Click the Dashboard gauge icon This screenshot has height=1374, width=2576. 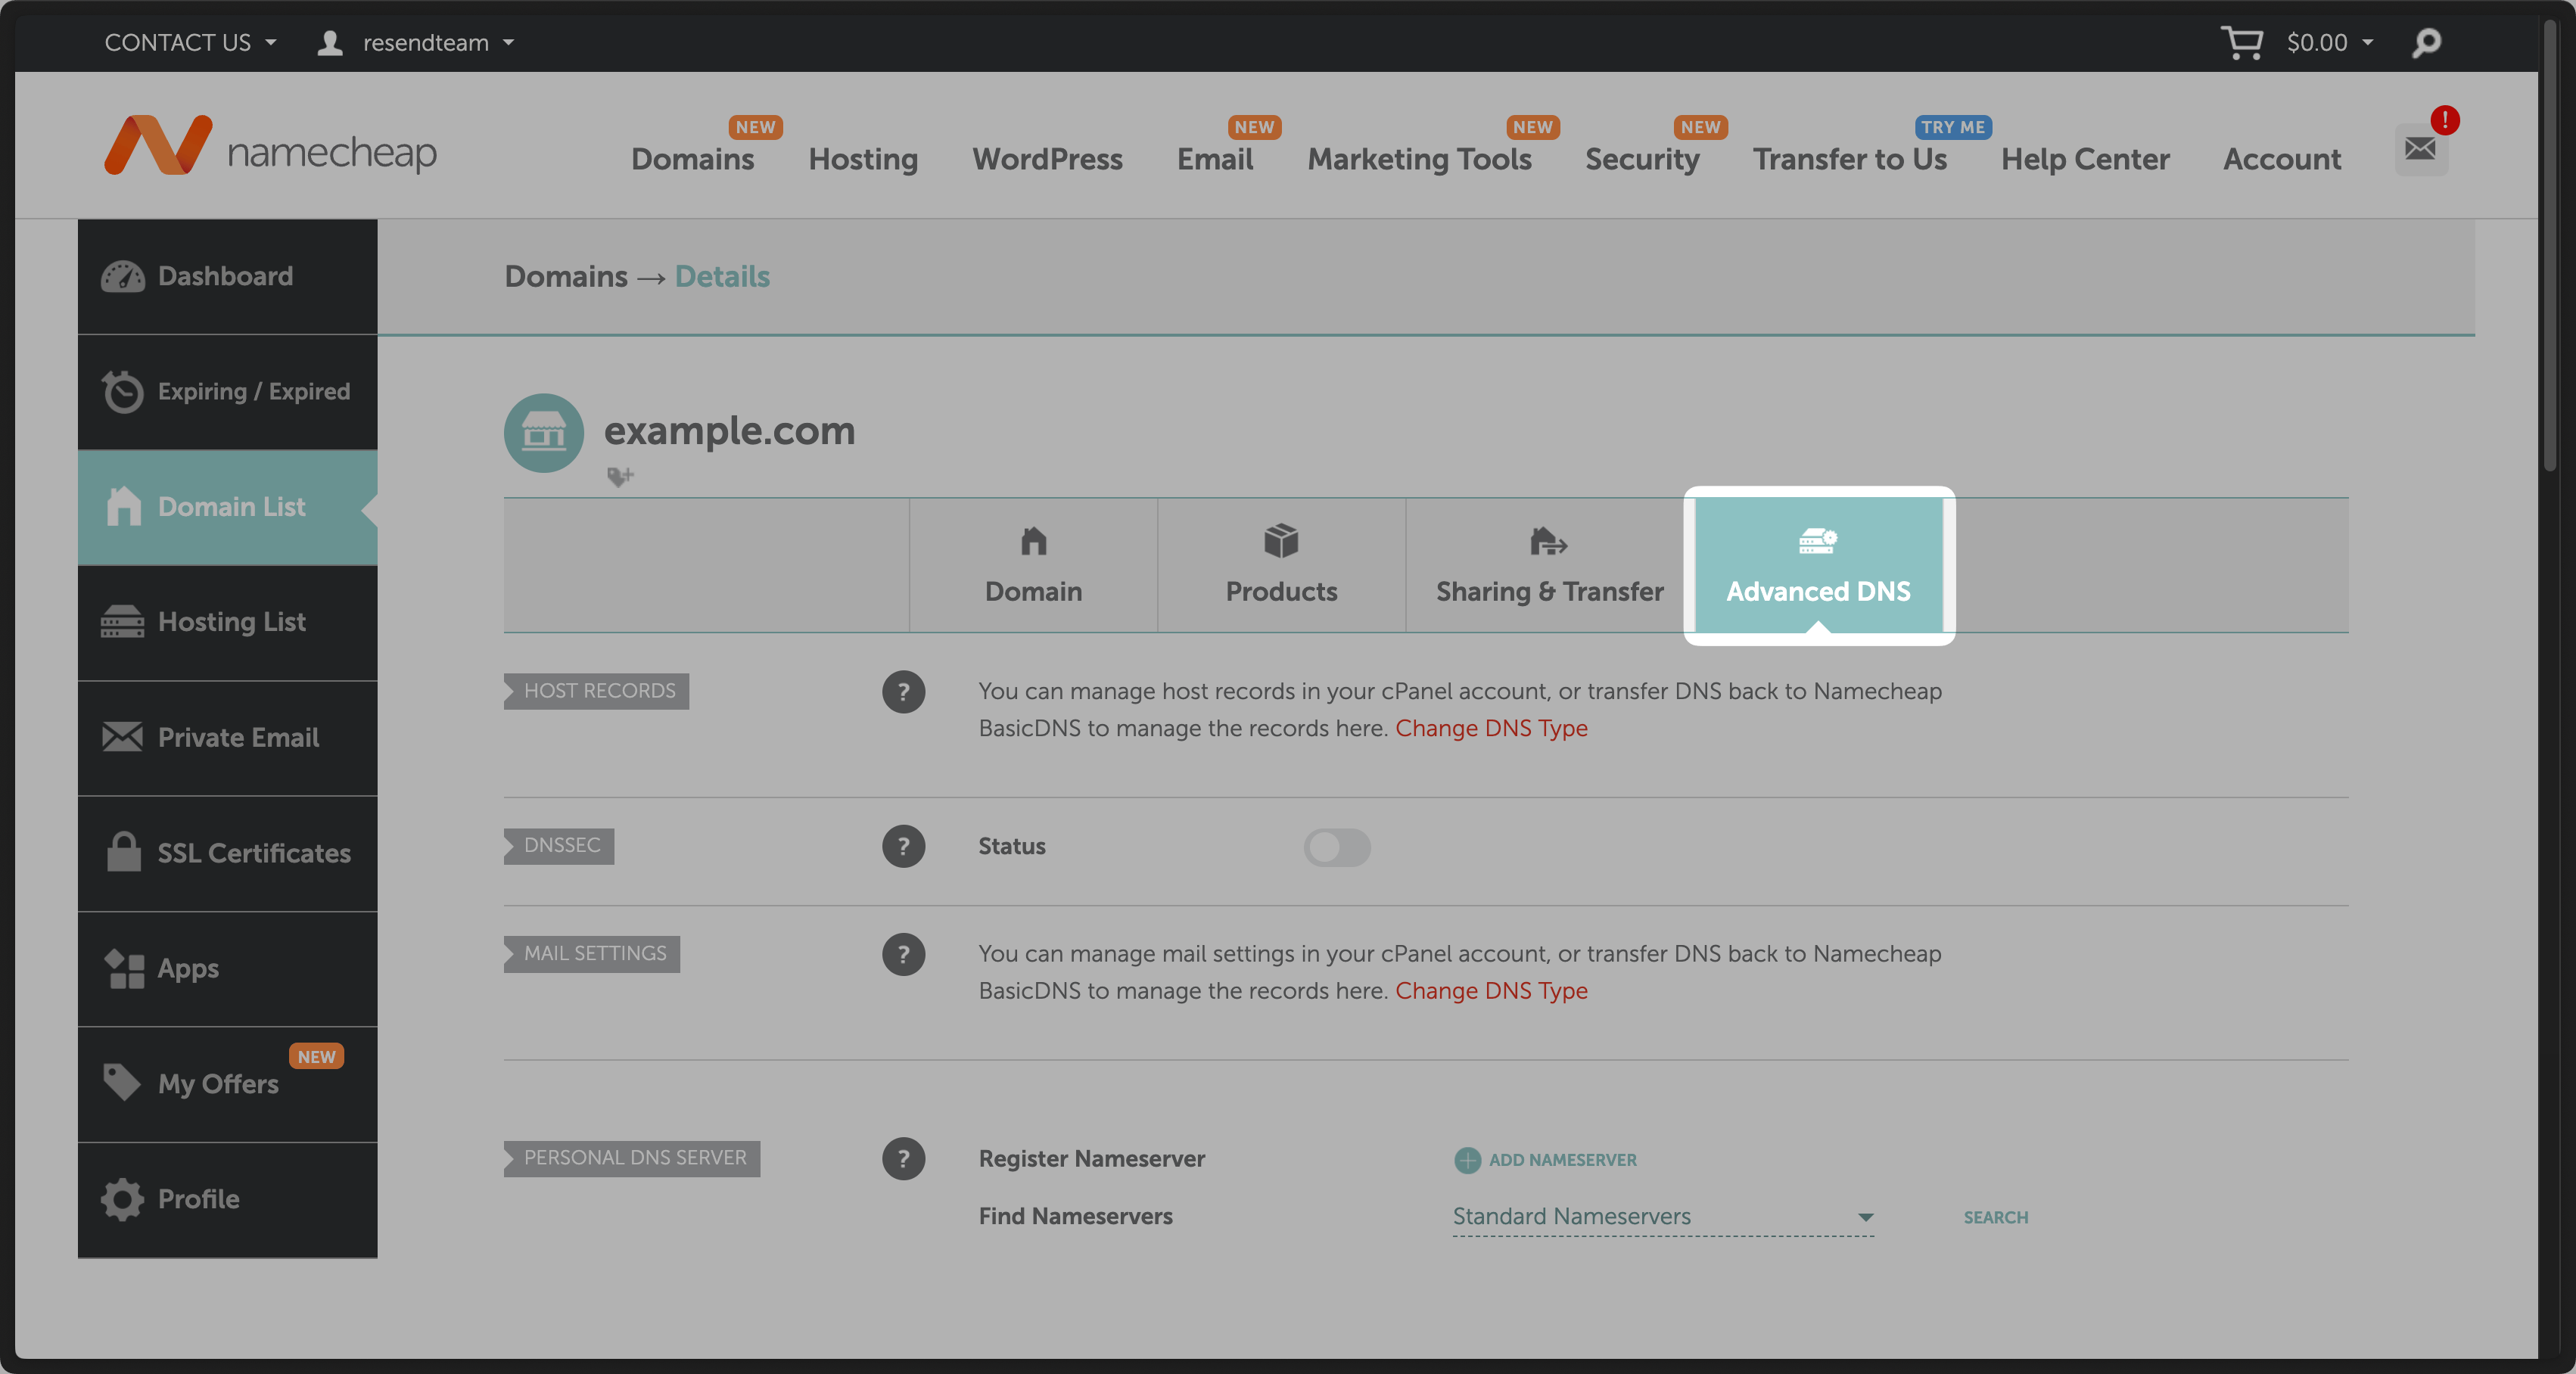123,277
